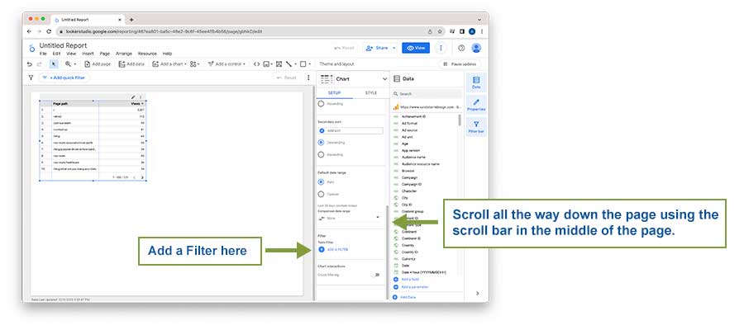
Task: Click the browser Back arrow
Action: point(30,31)
